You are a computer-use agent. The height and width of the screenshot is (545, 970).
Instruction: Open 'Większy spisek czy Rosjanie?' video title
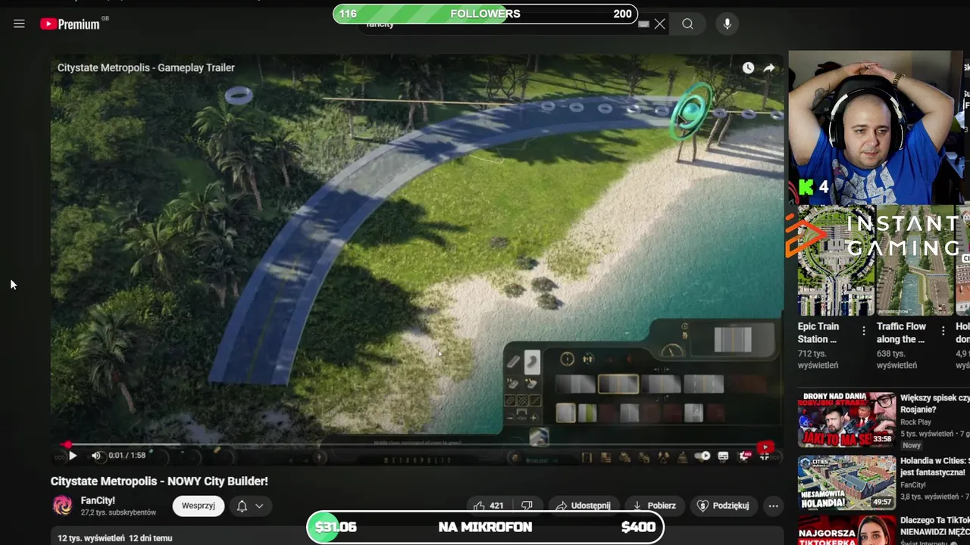pos(934,403)
